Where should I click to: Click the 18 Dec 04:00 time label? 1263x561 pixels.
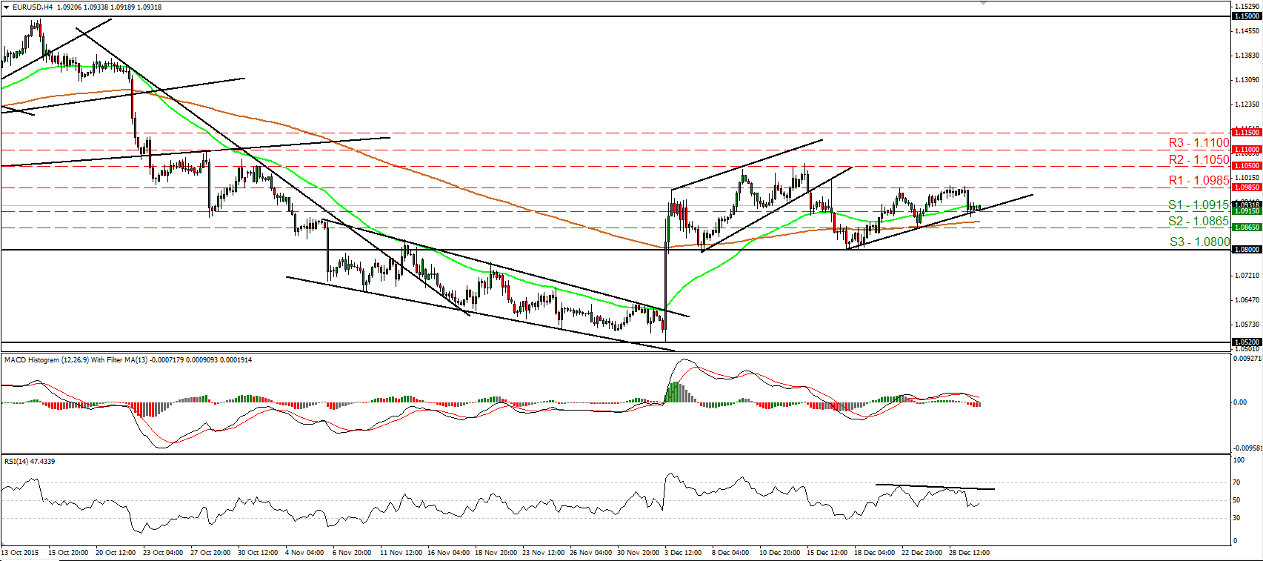[x=874, y=552]
